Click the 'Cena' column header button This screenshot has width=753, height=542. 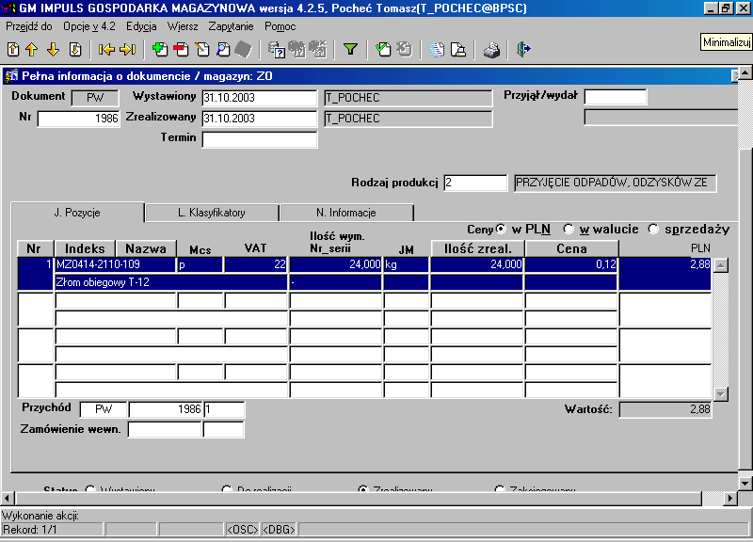pos(571,248)
